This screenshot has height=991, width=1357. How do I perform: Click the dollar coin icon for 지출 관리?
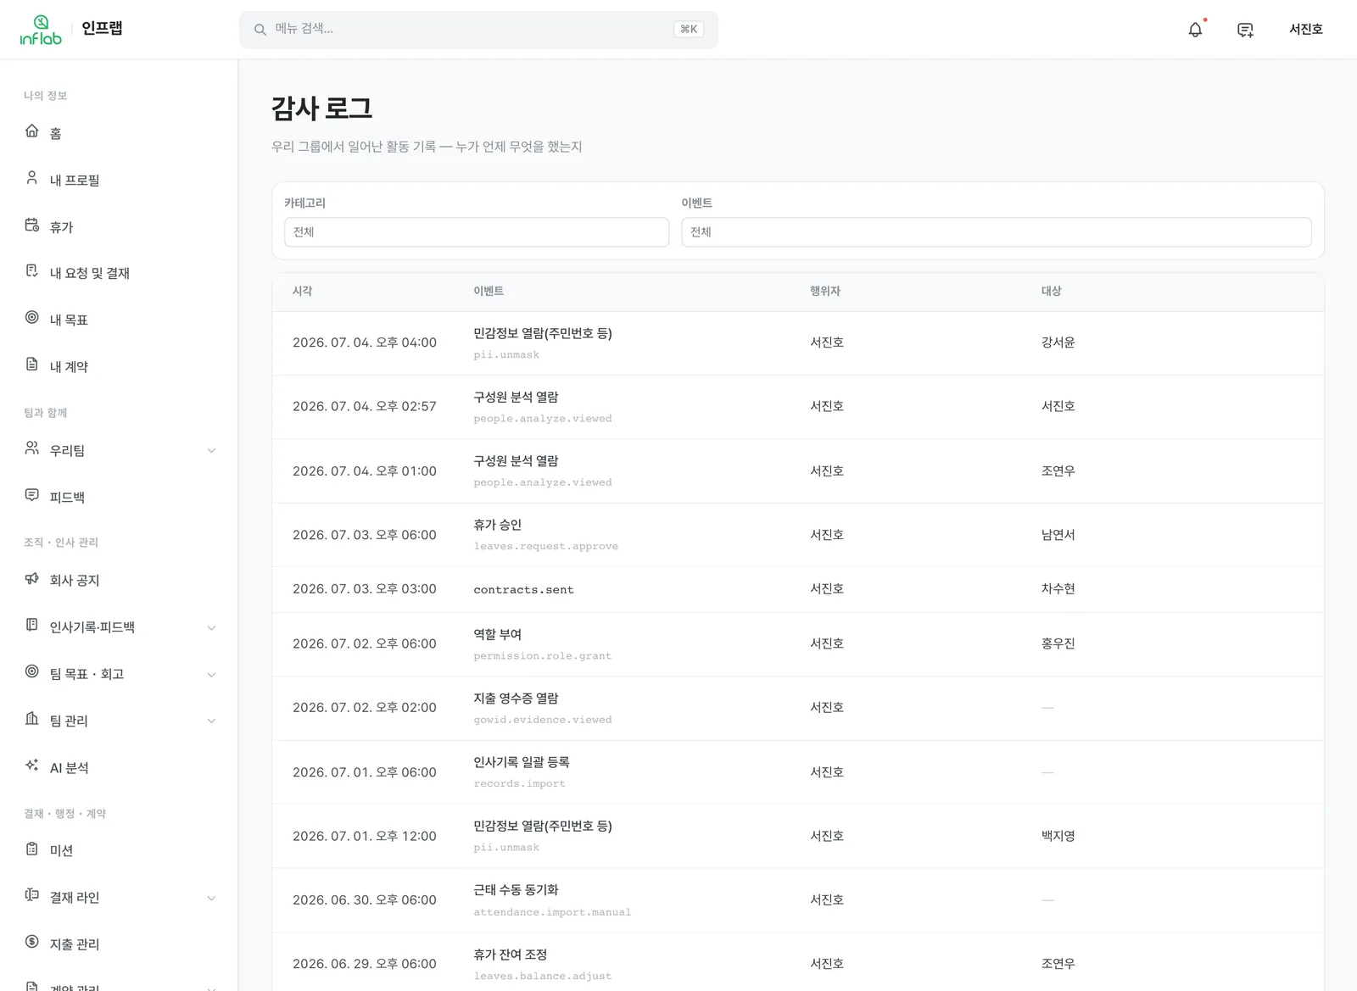[32, 942]
